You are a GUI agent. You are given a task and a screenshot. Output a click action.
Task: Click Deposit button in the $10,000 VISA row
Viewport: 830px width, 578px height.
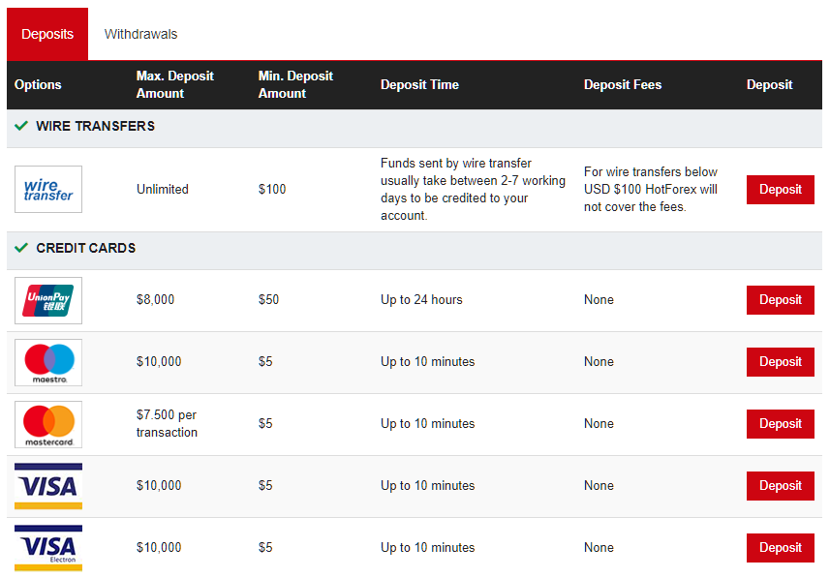pos(781,486)
